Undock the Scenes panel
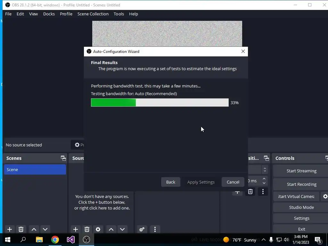This screenshot has height=246, width=328. 63,158
